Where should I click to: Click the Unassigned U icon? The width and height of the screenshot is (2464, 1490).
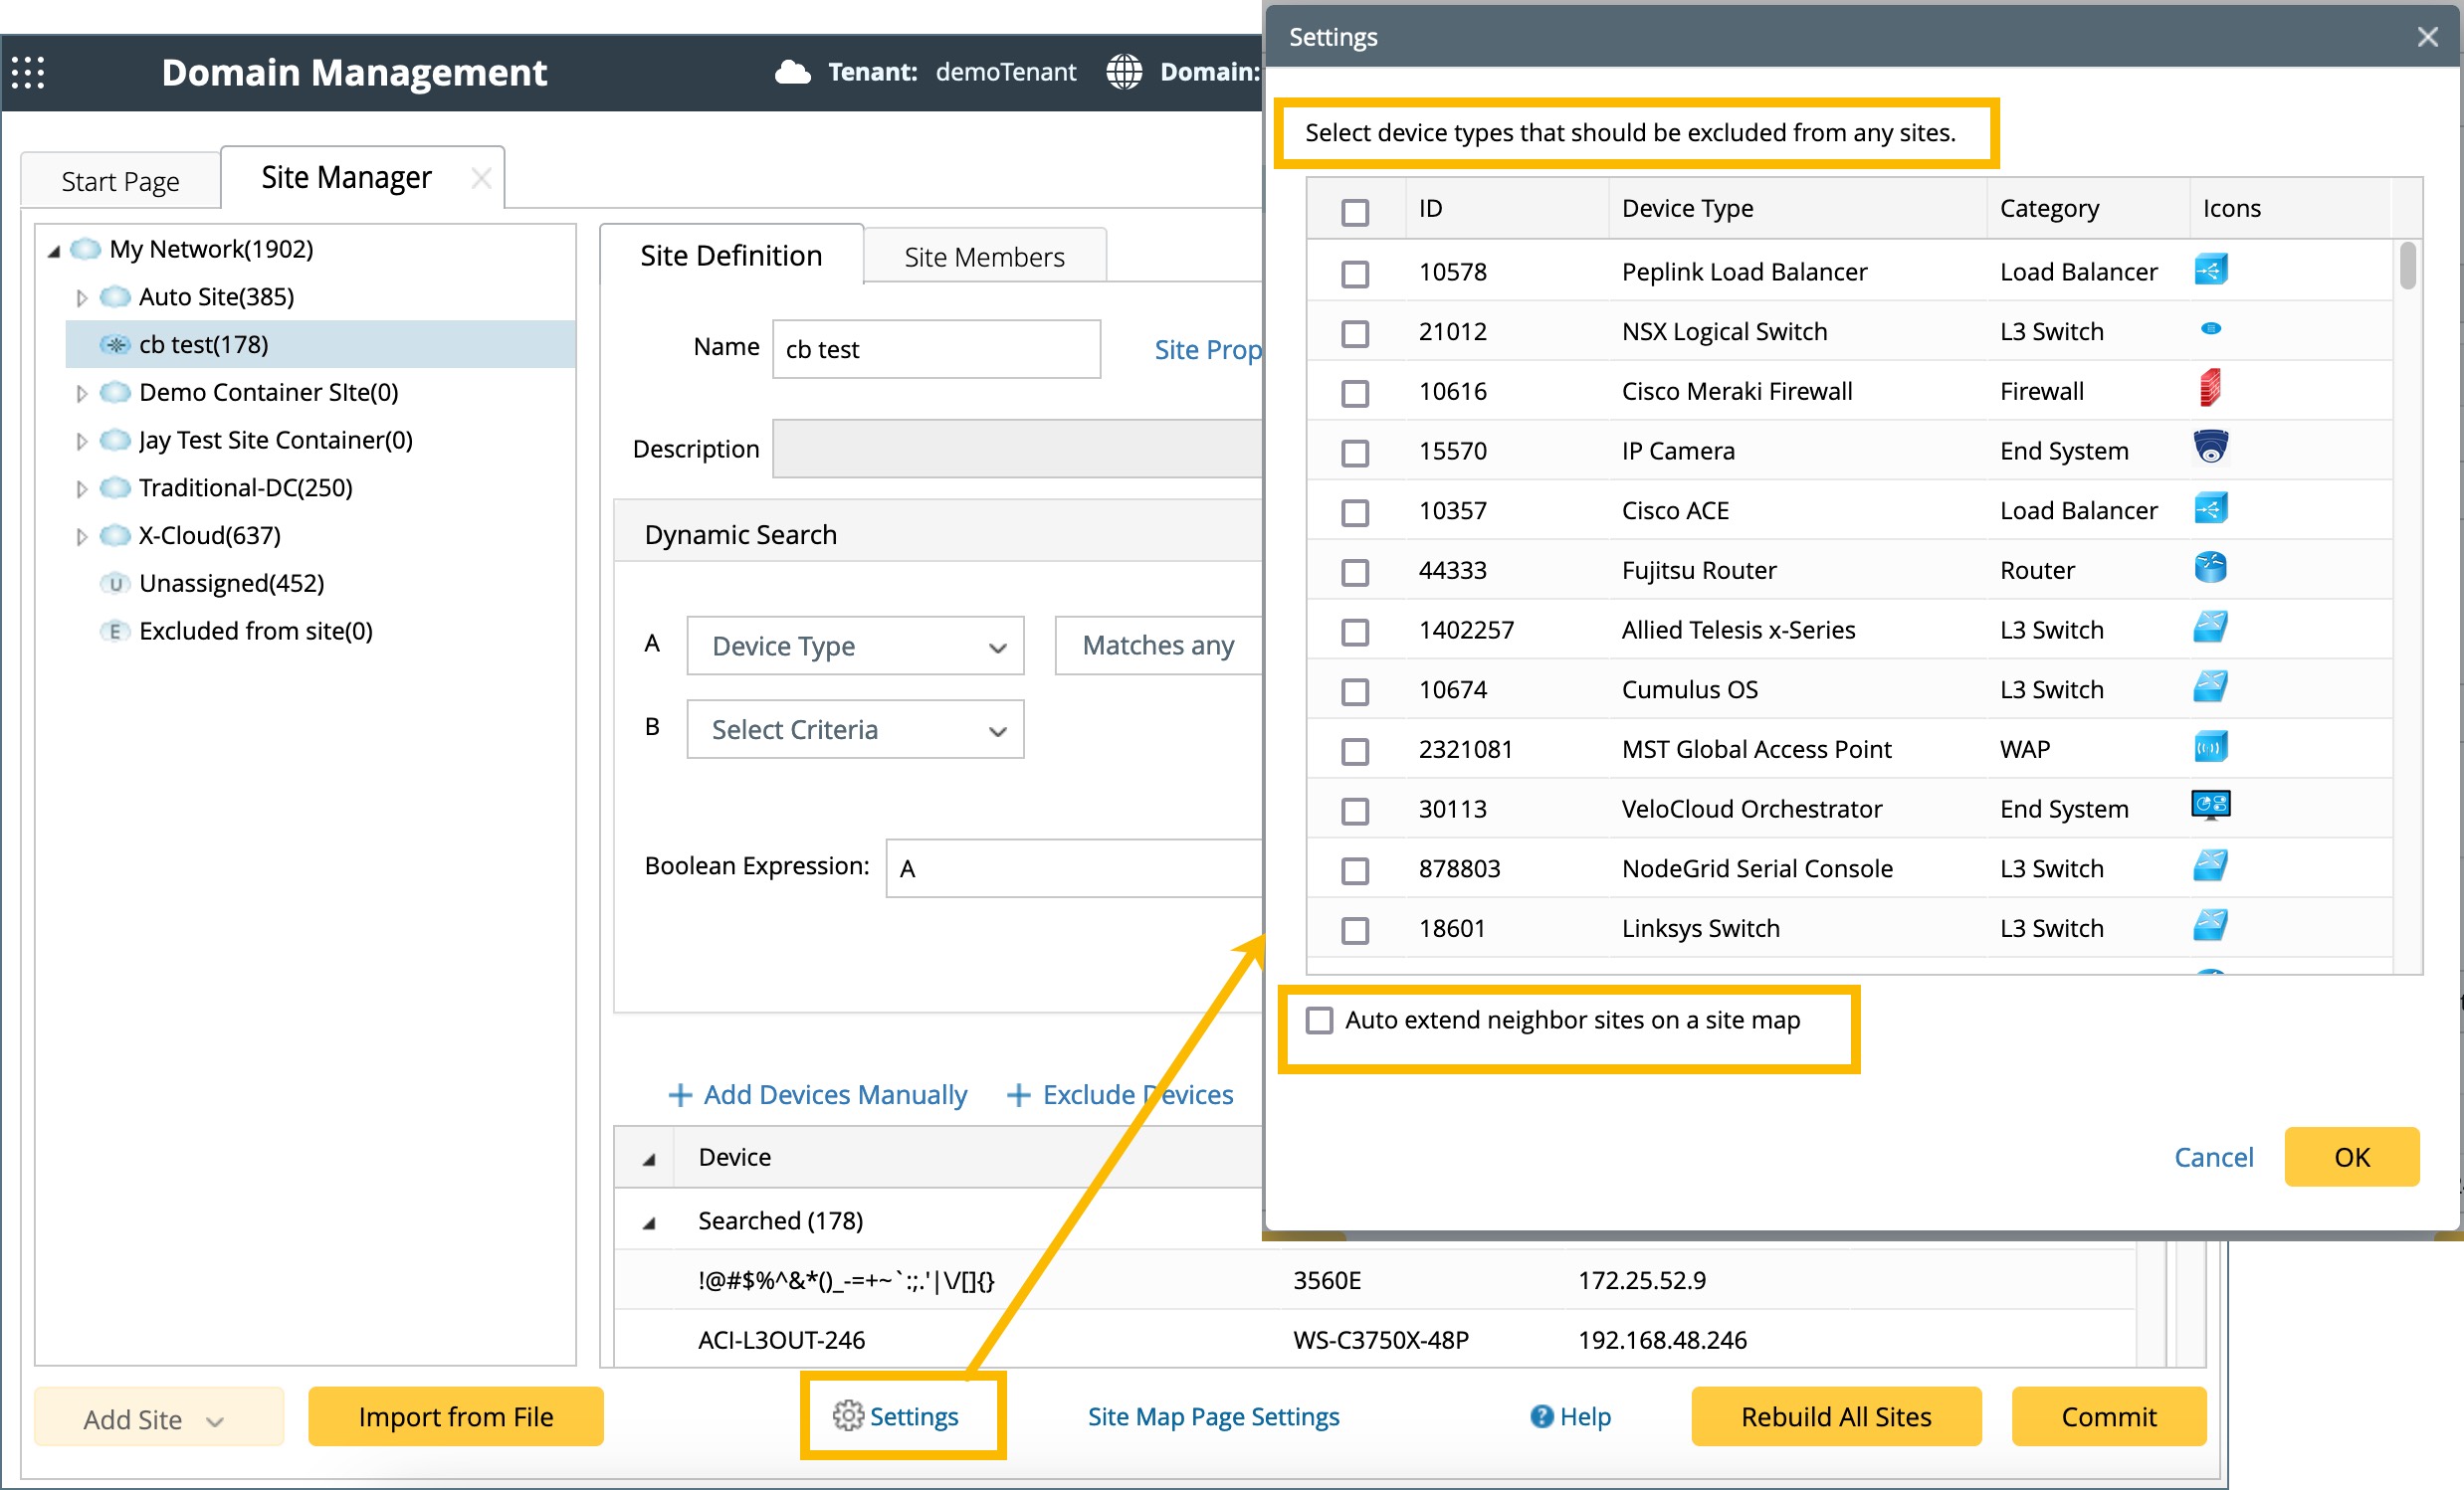(115, 584)
